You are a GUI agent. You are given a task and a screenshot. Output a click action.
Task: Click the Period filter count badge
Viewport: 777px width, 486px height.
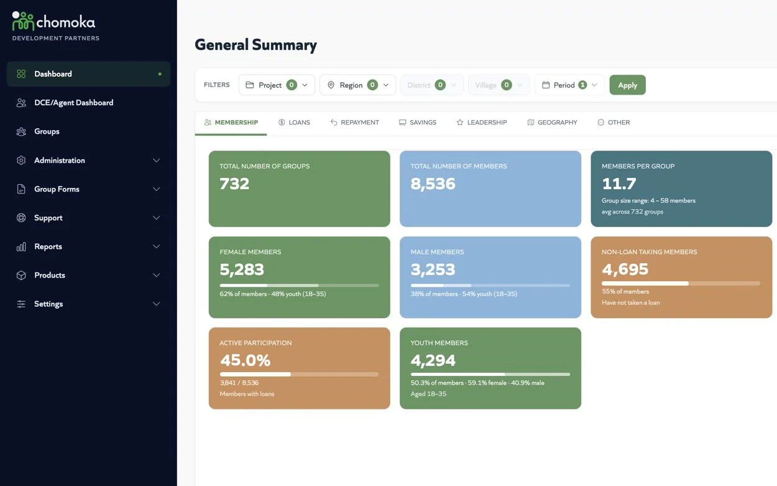[582, 85]
